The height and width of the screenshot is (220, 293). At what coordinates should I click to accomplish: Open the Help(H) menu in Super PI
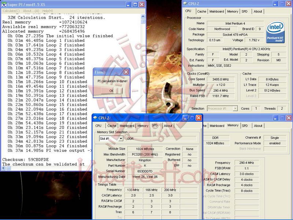pyautogui.click(x=48, y=11)
